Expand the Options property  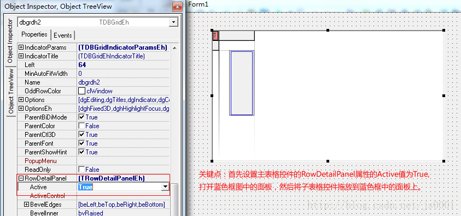pos(21,100)
